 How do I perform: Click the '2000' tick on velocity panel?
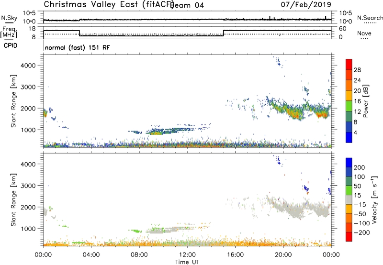point(28,207)
